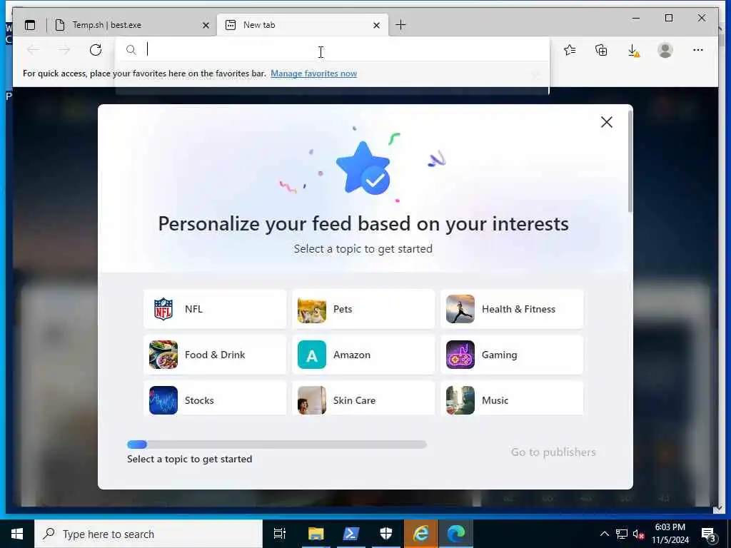Viewport: 731px width, 548px height.
Task: Close the Temp.sh | best.exe tab
Action: [206, 25]
